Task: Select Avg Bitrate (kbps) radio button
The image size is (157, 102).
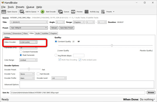Action: click(x=56, y=55)
